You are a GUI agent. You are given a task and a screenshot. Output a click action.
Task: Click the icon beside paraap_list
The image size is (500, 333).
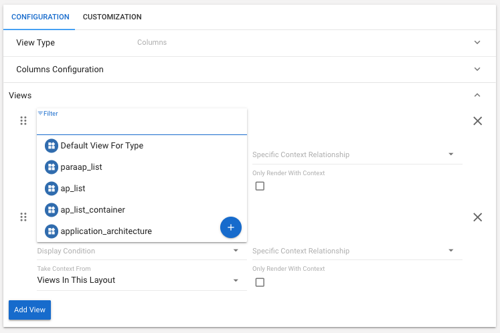click(52, 167)
